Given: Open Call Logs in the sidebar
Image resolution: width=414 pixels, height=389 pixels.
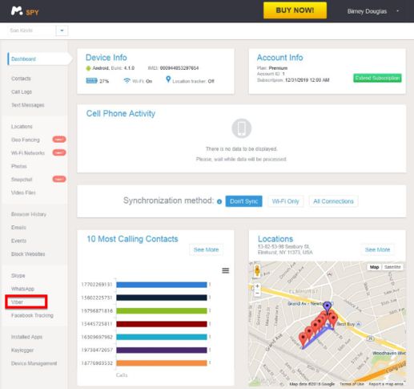Looking at the screenshot, I should [22, 92].
